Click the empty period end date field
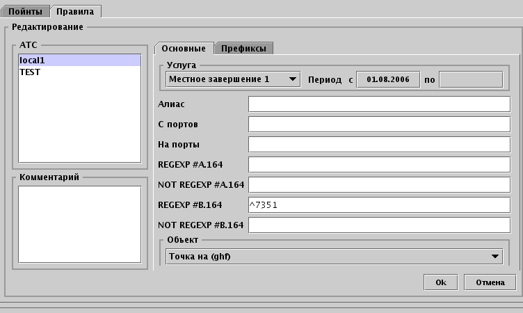Image resolution: width=523 pixels, height=313 pixels. [471, 79]
